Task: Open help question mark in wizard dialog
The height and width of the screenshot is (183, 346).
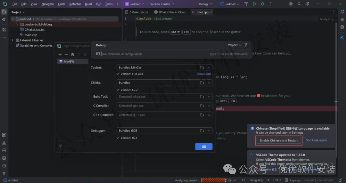Action: 60,147
